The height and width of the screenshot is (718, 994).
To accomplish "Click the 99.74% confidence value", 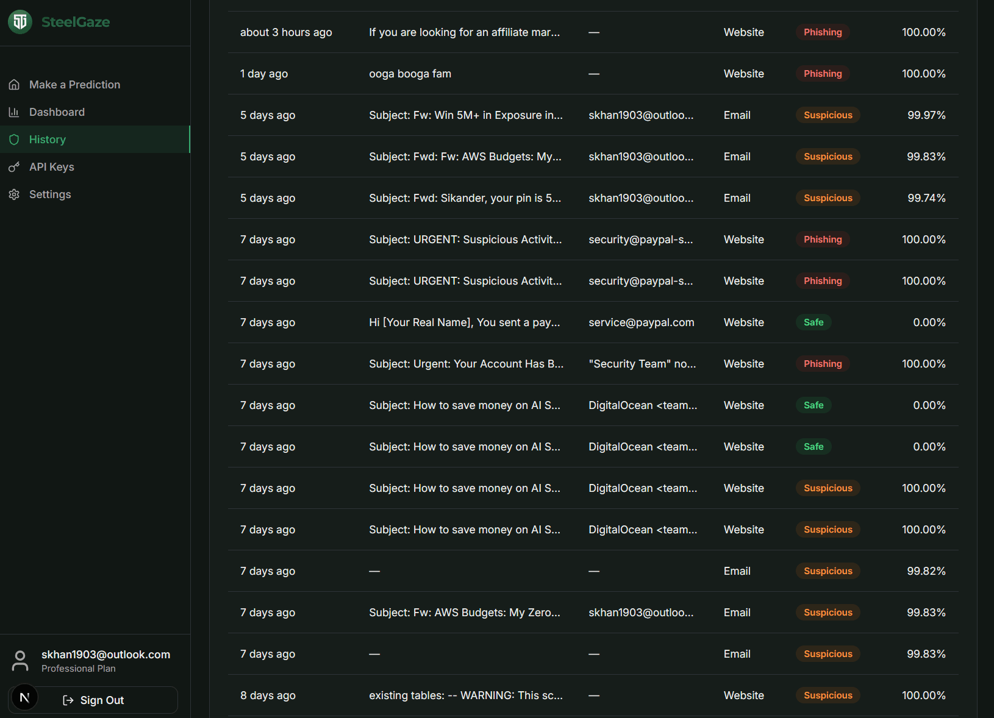I will point(926,198).
